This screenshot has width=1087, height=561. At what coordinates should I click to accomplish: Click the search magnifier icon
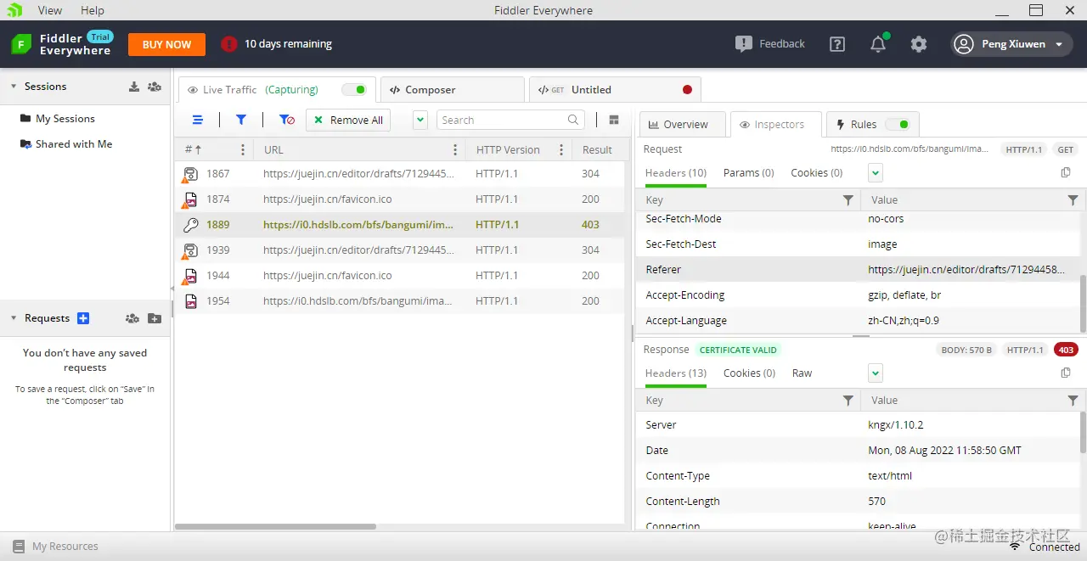(x=574, y=120)
